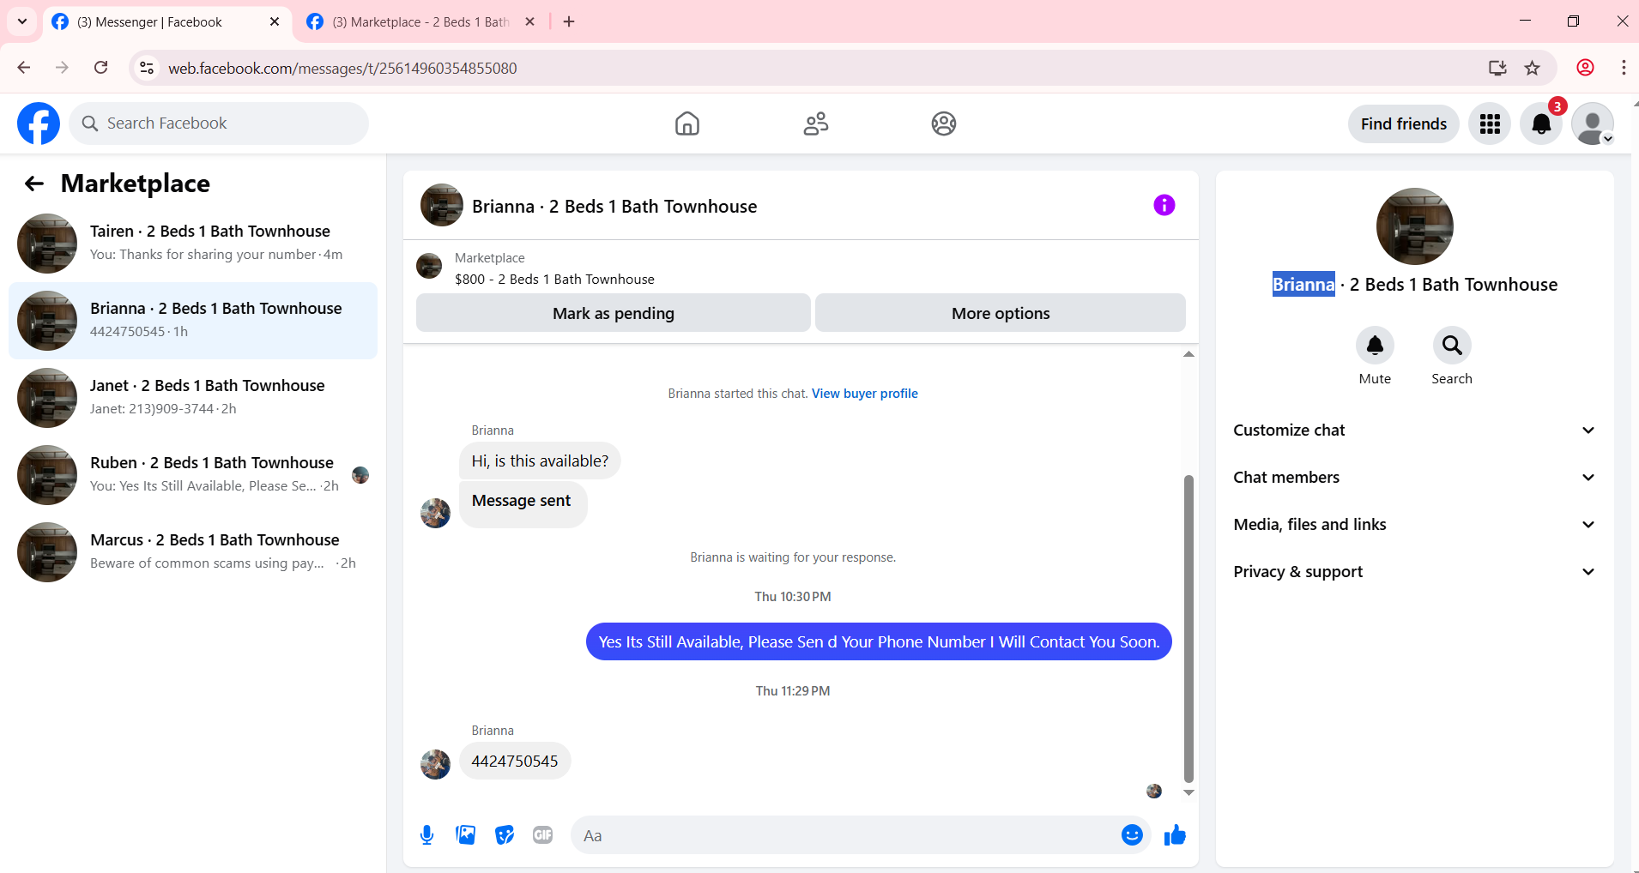1639x873 pixels.
Task: Close the Marketplace browser tab
Action: [x=530, y=22]
